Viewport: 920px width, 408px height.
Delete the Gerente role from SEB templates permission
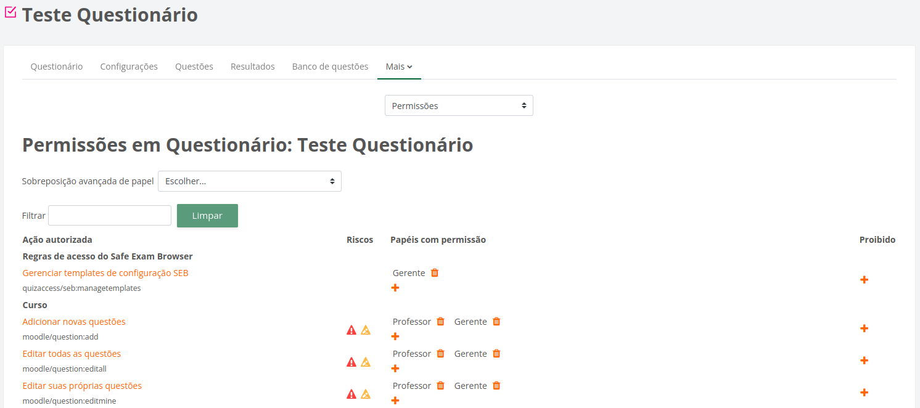pyautogui.click(x=434, y=272)
